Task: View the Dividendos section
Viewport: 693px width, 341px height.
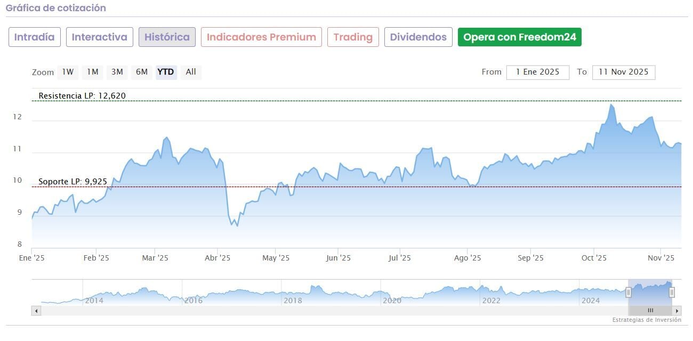Action: click(418, 37)
